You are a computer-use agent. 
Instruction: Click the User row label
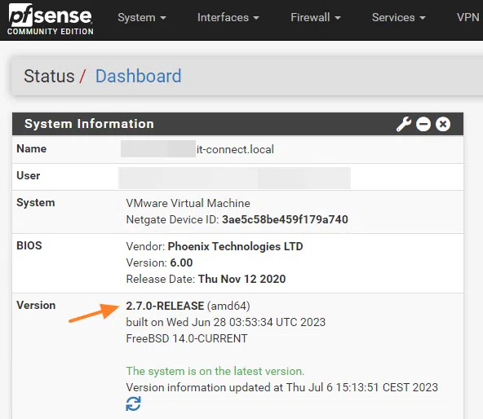point(29,175)
